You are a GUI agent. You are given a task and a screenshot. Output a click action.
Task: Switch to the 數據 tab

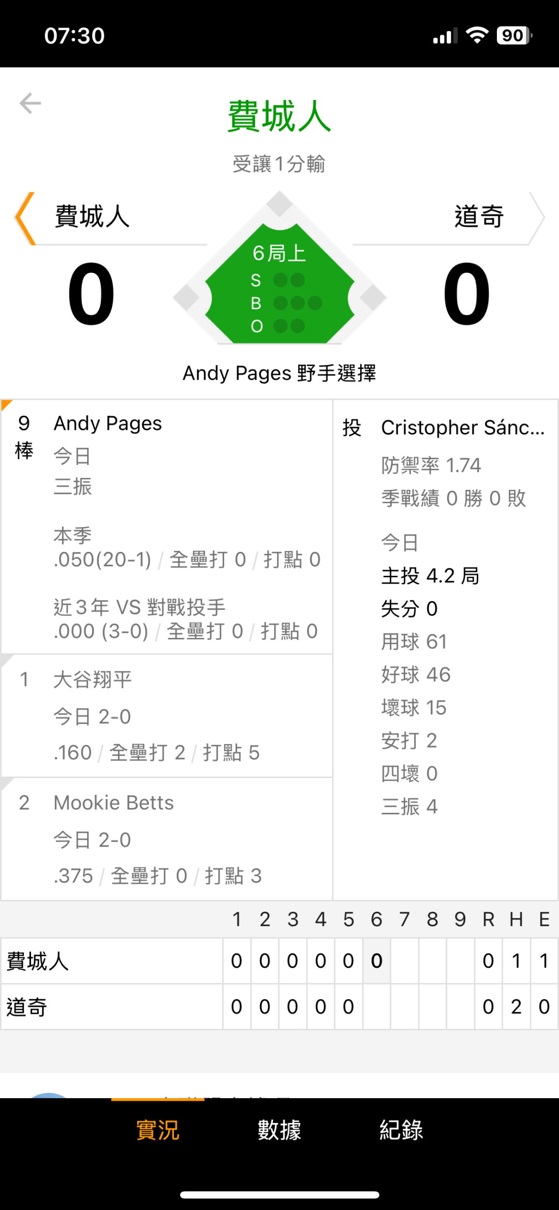click(279, 1130)
